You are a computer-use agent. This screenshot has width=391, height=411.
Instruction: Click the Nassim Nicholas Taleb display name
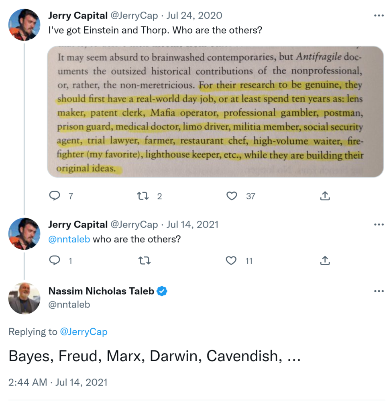pos(101,291)
